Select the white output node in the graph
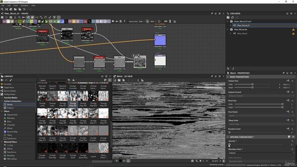 point(160,60)
